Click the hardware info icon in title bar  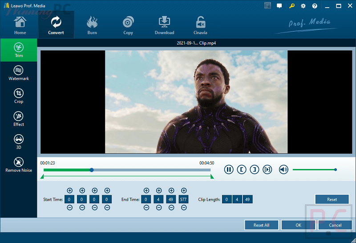(x=268, y=5)
